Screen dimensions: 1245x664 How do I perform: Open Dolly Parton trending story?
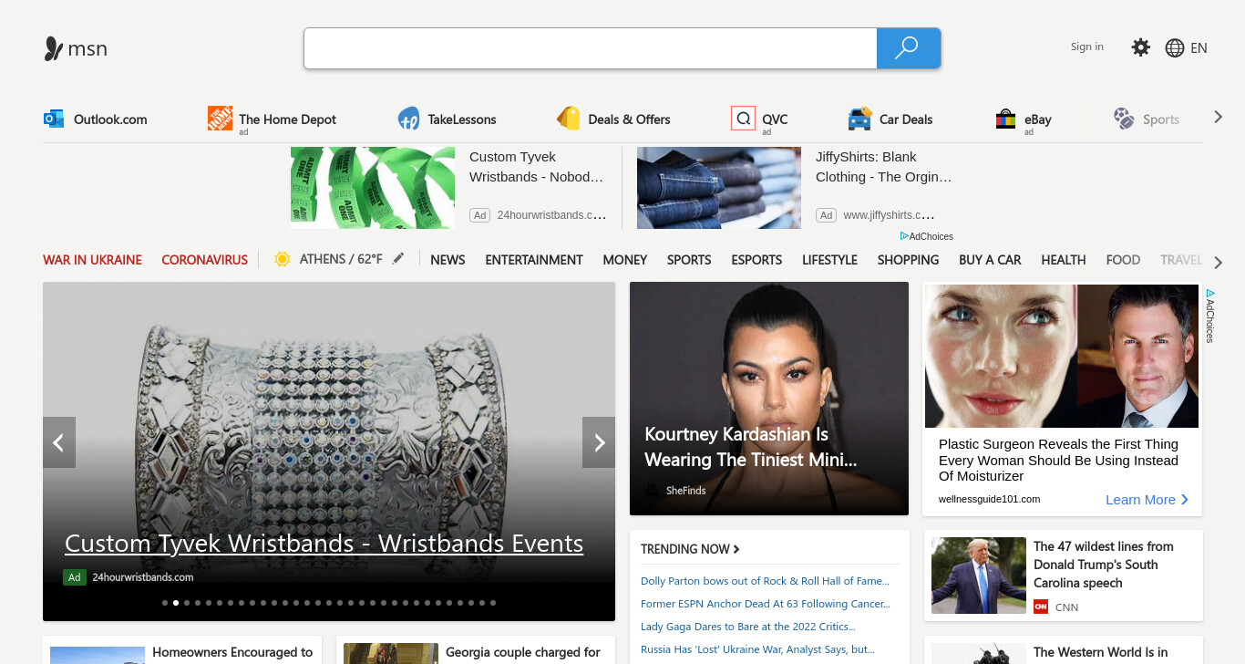765,581
